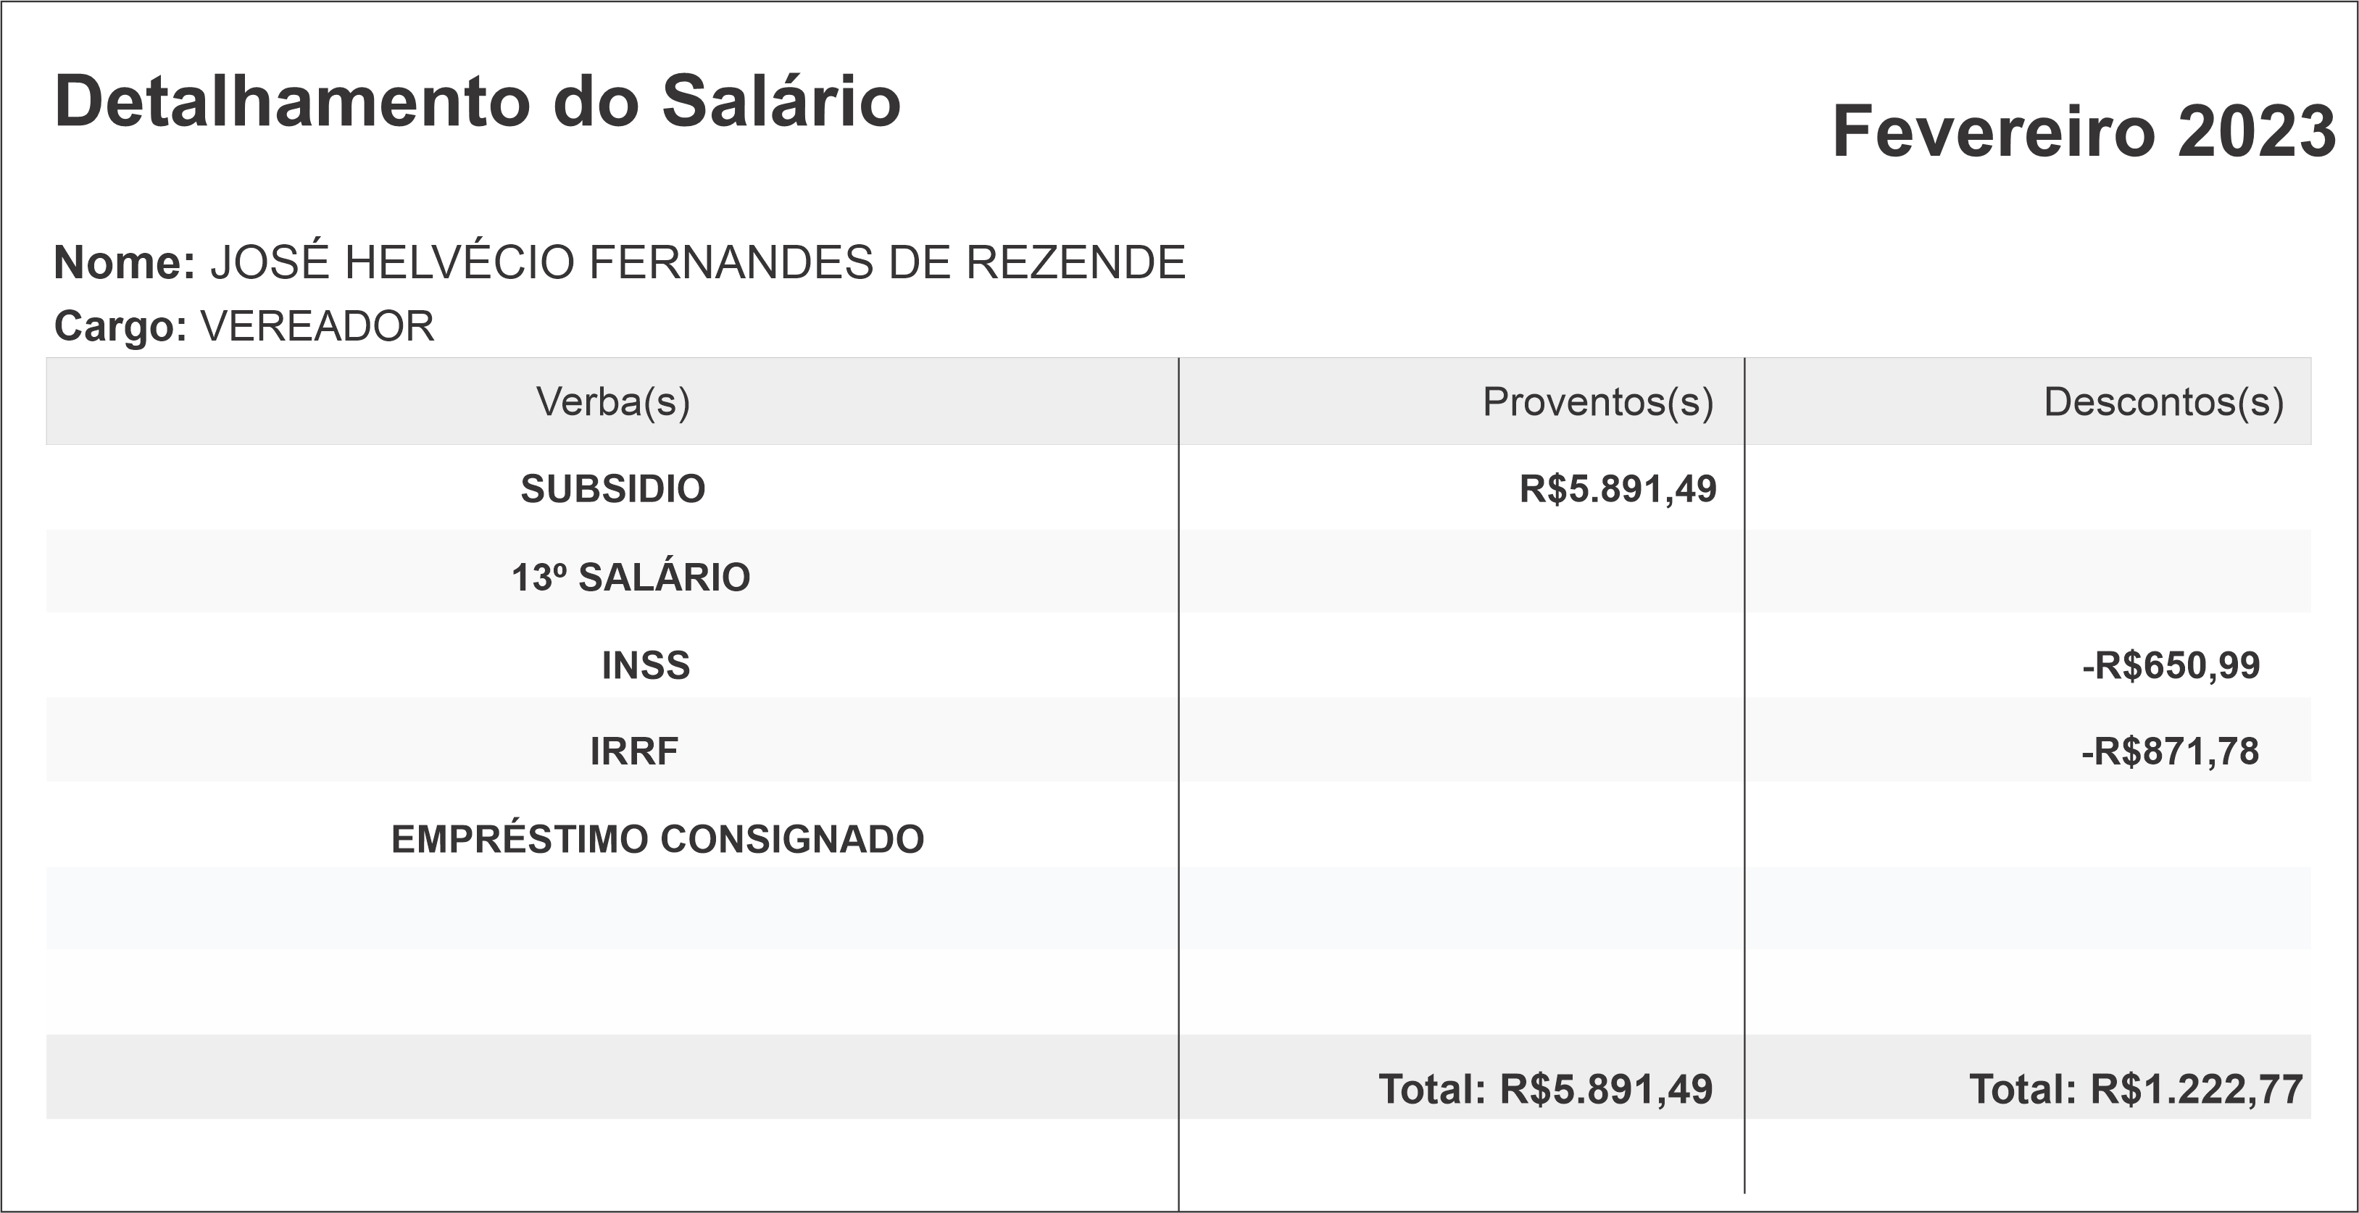This screenshot has width=2359, height=1213.
Task: Select the '13º SALÁRIO' row label
Action: tap(630, 578)
